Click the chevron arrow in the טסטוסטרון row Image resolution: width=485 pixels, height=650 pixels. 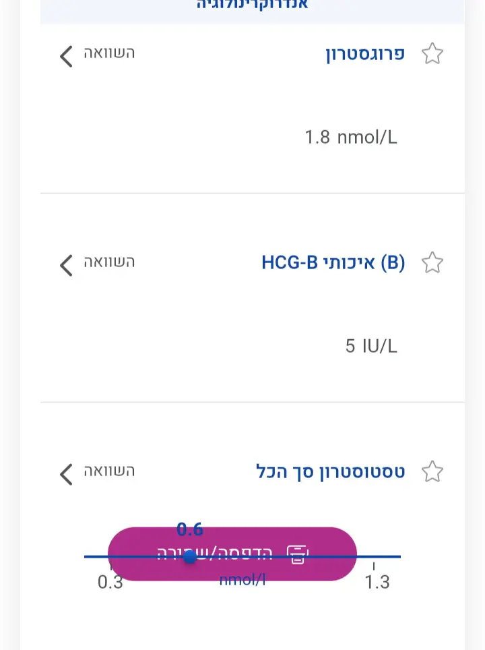click(x=66, y=473)
